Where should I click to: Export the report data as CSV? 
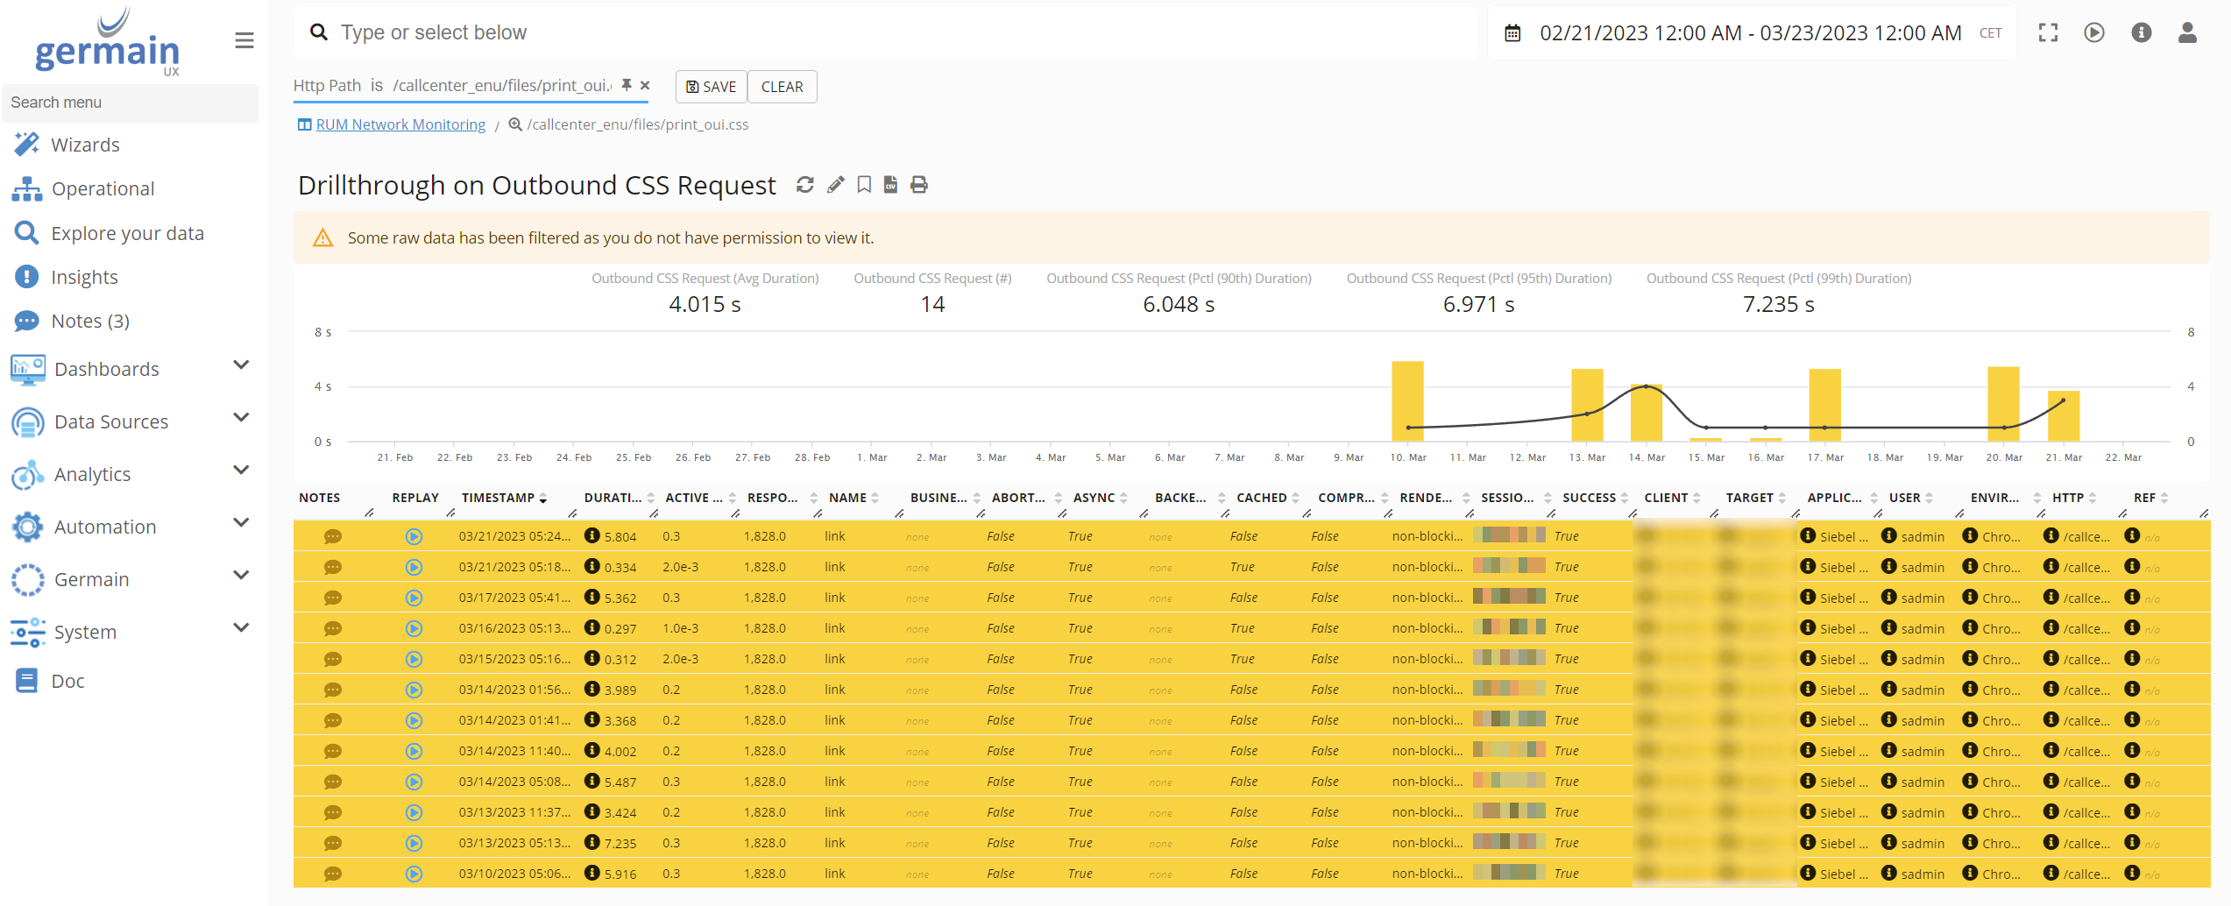coord(890,185)
